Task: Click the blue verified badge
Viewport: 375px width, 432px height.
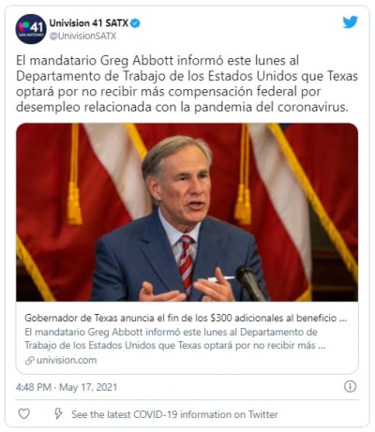Action: 135,23
